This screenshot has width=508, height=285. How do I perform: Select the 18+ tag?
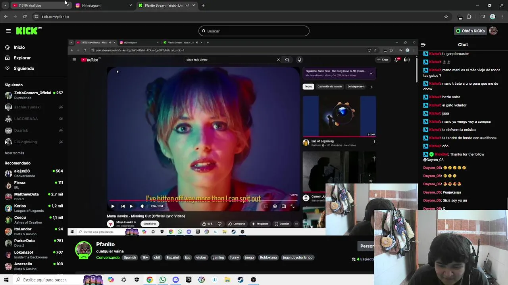pyautogui.click(x=145, y=258)
